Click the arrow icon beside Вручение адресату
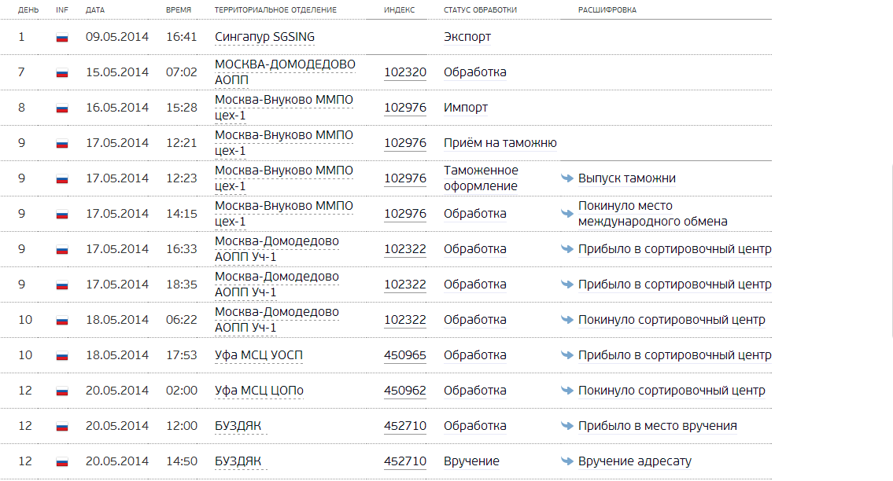This screenshot has width=893, height=481. 566,461
